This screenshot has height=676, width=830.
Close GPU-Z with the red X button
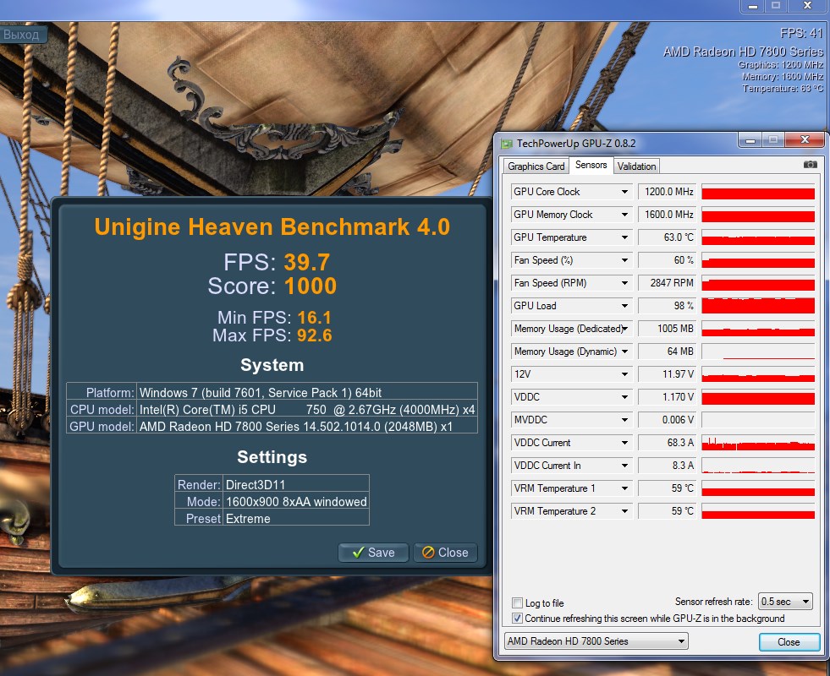coord(805,139)
